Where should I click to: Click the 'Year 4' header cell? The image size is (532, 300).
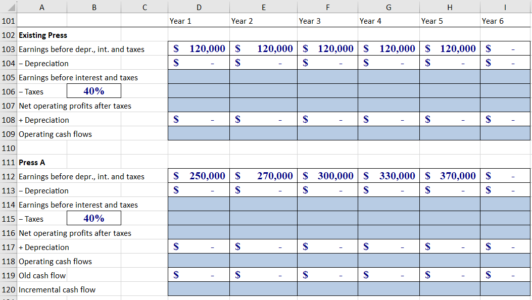(389, 21)
